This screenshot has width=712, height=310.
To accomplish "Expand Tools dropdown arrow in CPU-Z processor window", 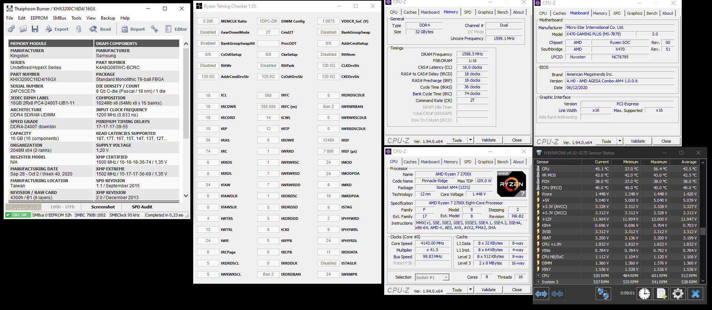I will [470, 290].
